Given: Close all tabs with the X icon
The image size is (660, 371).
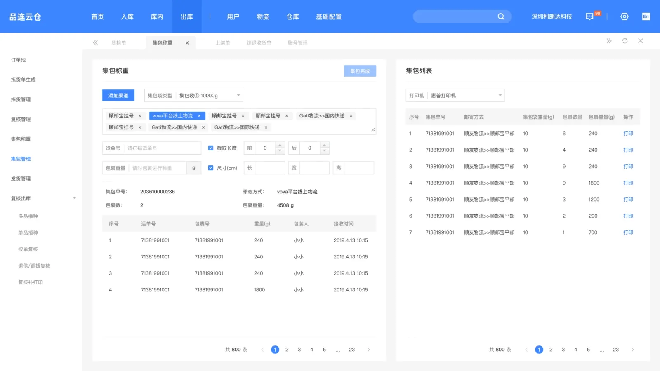Looking at the screenshot, I should tap(641, 41).
